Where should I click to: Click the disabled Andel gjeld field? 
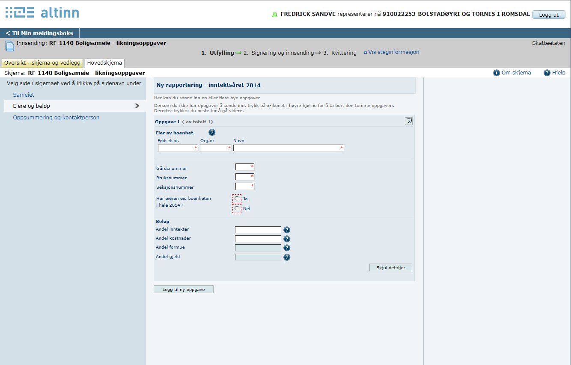click(x=258, y=257)
